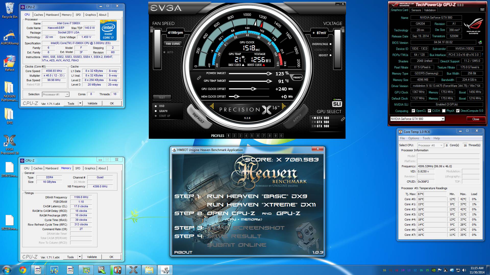490x275 pixels.
Task: Click the POWER TARGET slider handle
Action: [268, 74]
